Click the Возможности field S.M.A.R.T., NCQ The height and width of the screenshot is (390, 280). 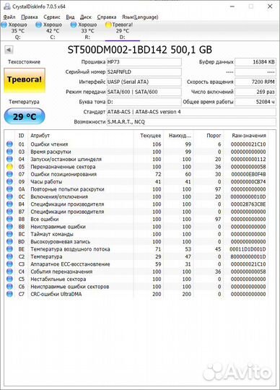pos(191,122)
